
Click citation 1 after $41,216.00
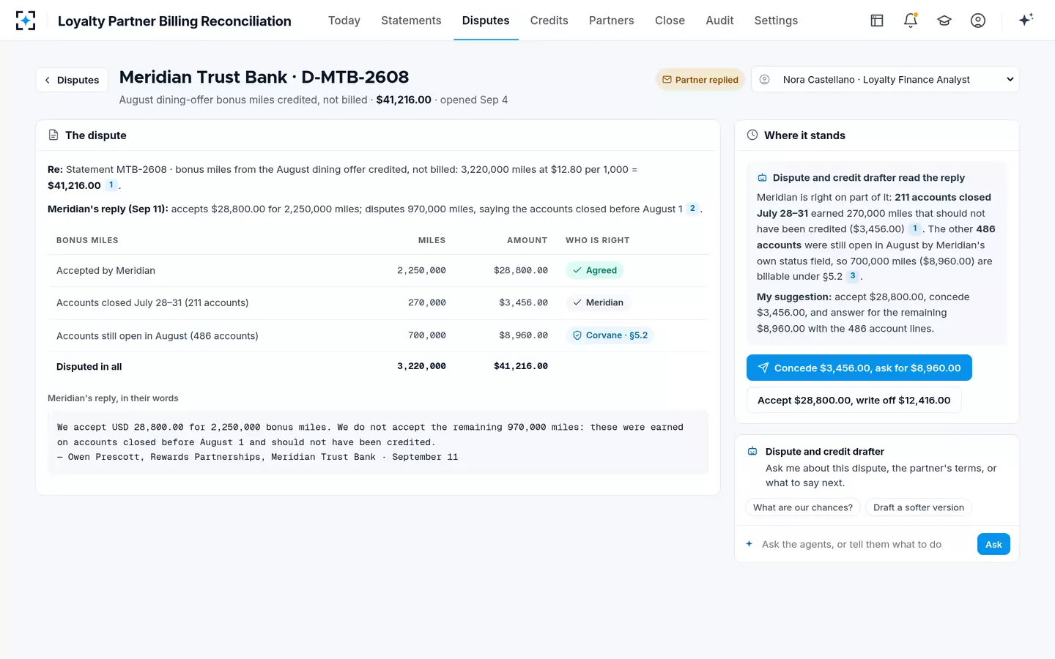coord(111,185)
